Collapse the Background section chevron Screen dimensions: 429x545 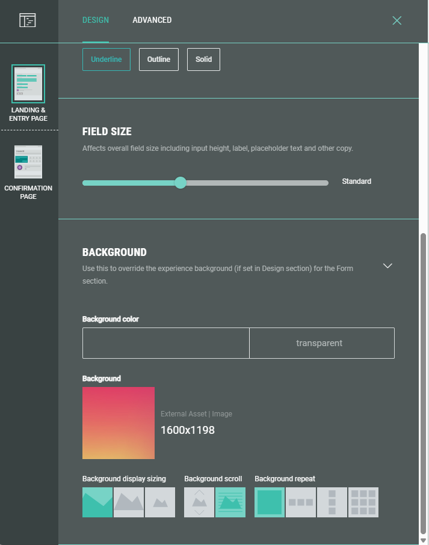point(387,266)
